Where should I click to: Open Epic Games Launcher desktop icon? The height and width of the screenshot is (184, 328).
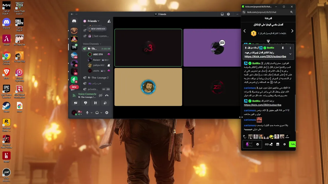6,91
